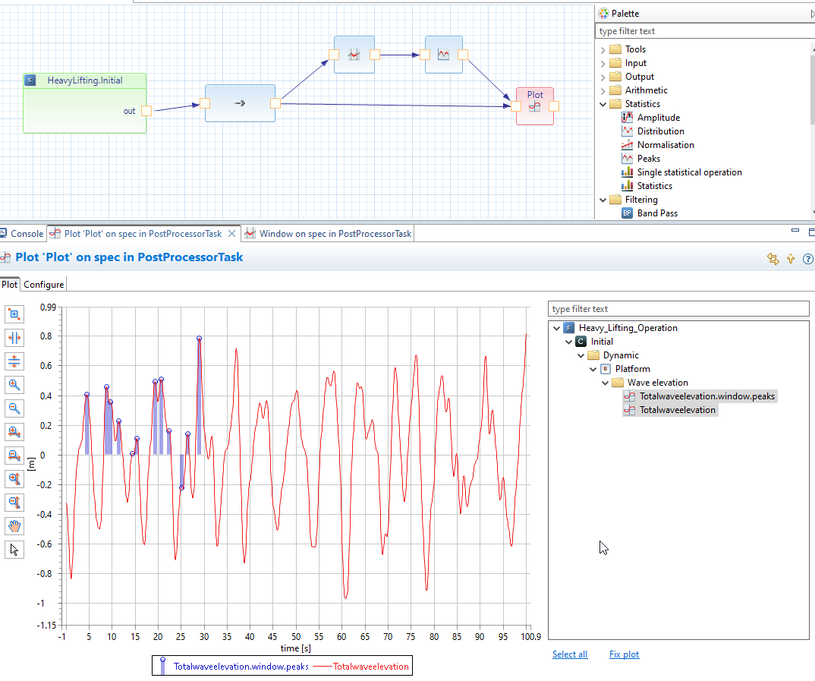Click the zoom in magnifier tool
Screen dimensions: 815x681
[14, 385]
